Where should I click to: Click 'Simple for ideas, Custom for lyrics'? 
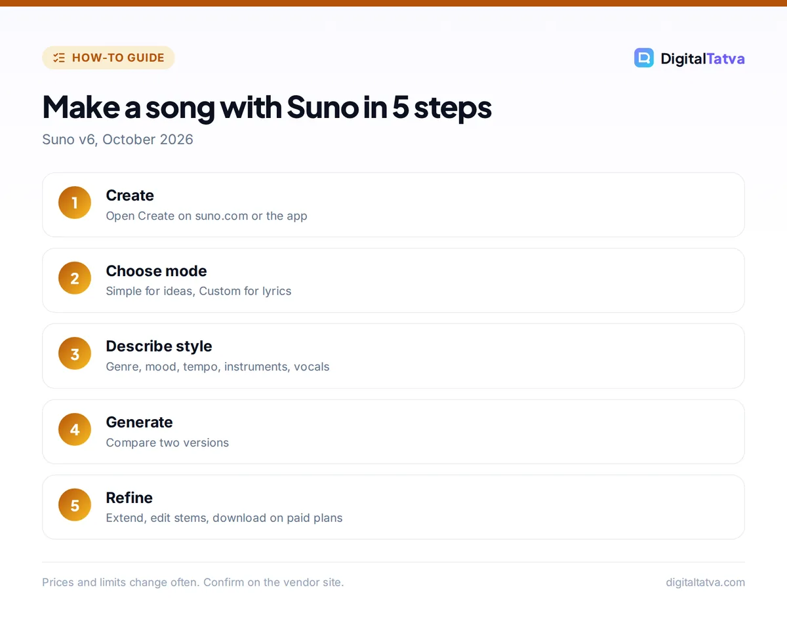coord(199,291)
